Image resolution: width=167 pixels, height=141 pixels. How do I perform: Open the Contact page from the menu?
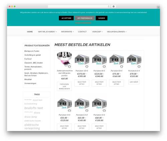[82, 32]
